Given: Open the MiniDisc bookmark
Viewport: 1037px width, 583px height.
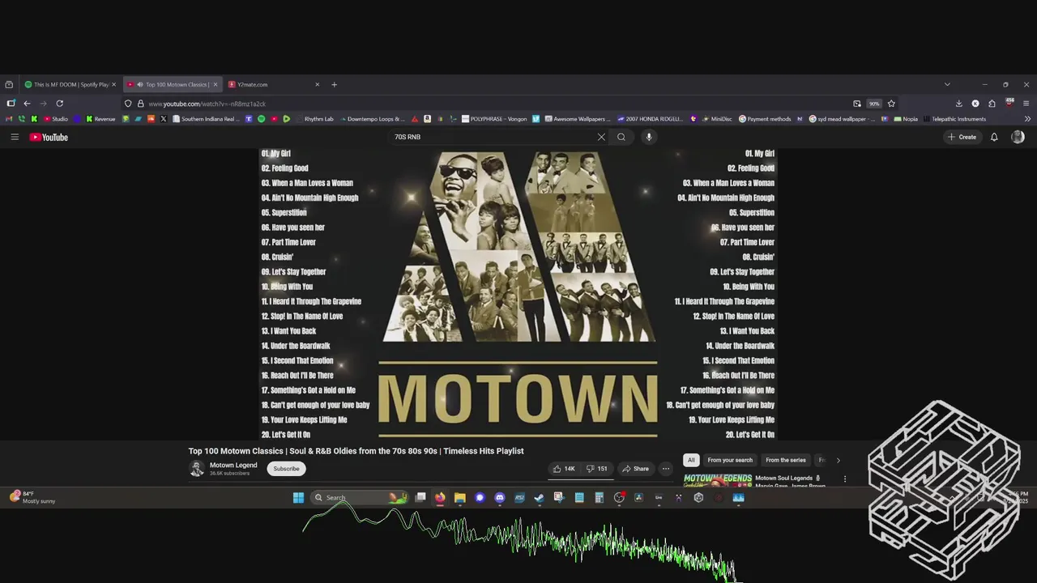Looking at the screenshot, I should (716, 119).
